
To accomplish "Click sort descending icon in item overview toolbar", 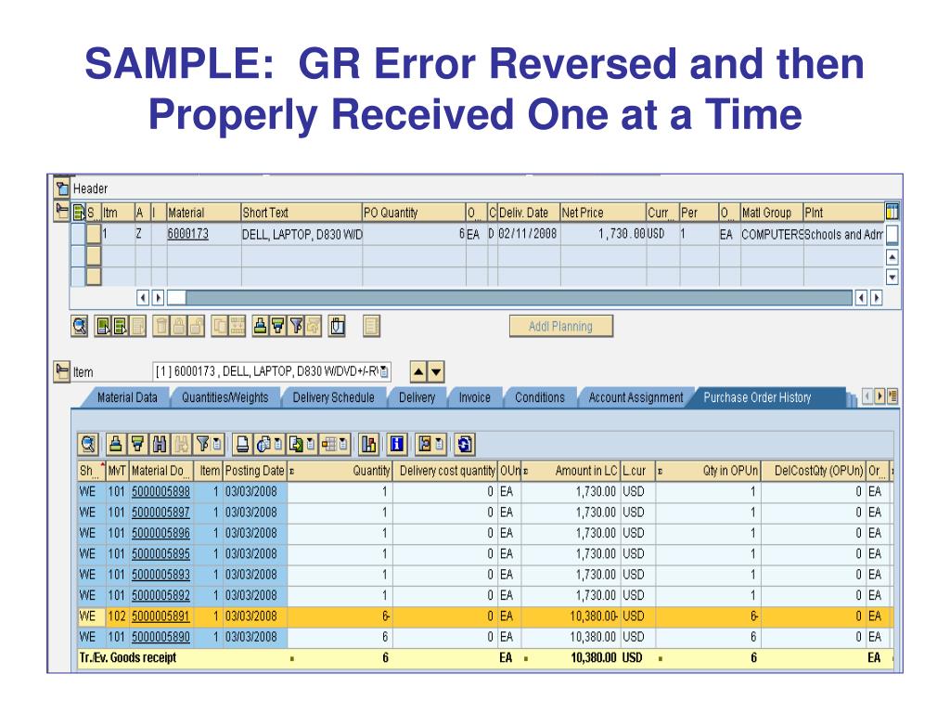I will [276, 326].
